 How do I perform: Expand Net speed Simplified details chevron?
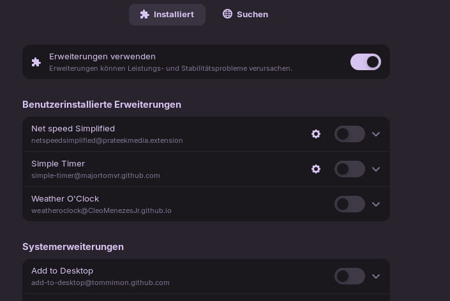coord(376,134)
